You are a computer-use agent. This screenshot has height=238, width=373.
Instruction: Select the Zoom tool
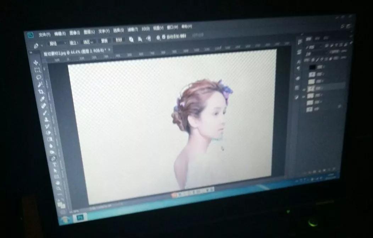click(x=59, y=189)
